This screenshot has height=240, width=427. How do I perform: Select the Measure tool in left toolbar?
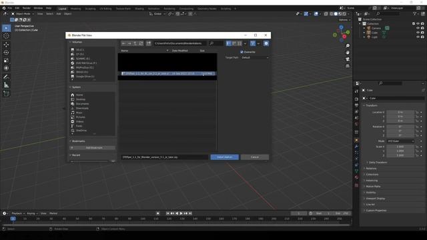(x=6, y=85)
